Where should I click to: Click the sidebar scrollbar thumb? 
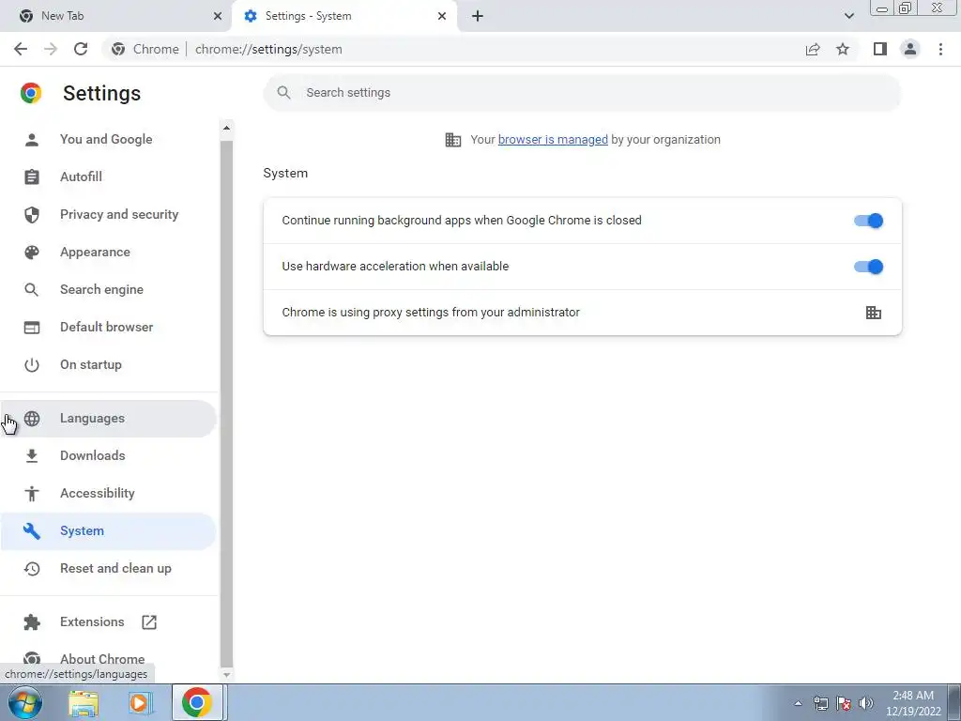[226, 404]
